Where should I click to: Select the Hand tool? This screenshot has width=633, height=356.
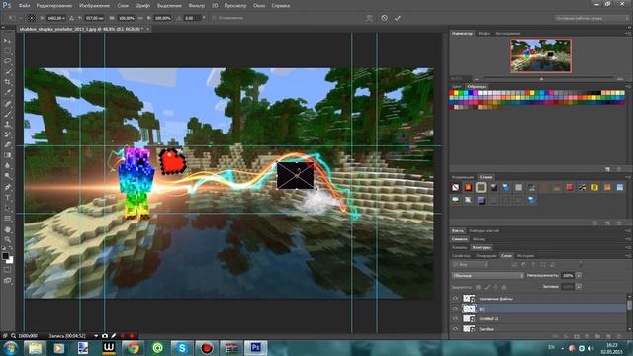[7, 229]
